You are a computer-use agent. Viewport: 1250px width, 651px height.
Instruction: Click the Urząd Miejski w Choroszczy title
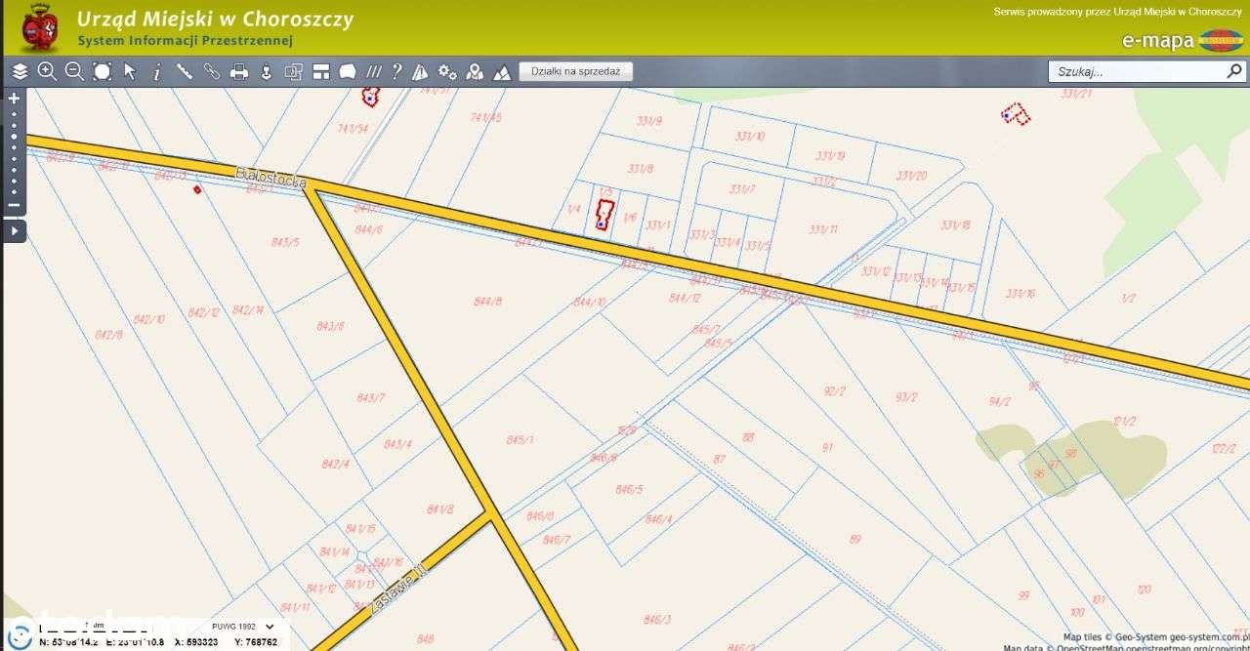click(215, 19)
